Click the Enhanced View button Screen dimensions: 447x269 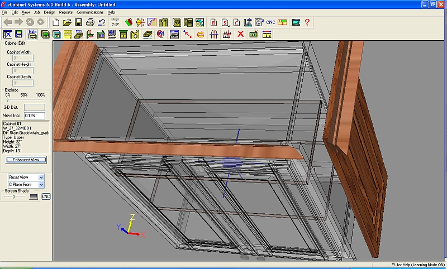point(26,160)
